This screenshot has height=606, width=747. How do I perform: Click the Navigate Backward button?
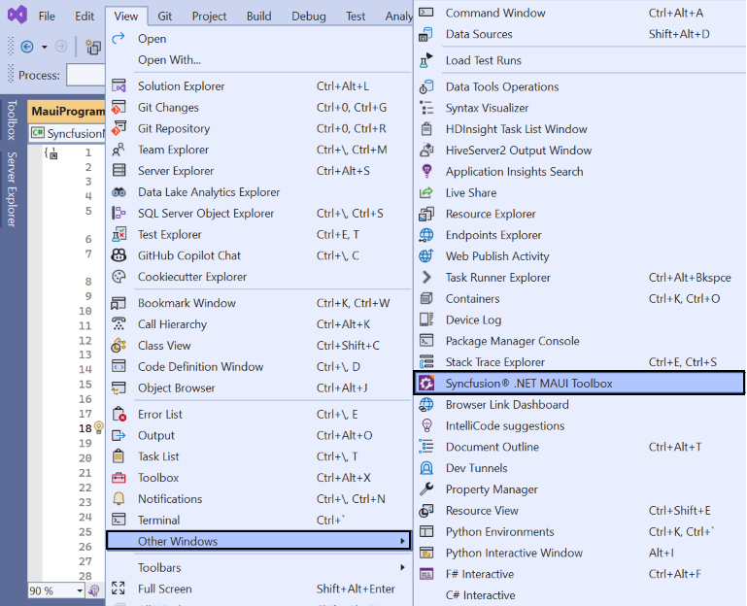(27, 47)
